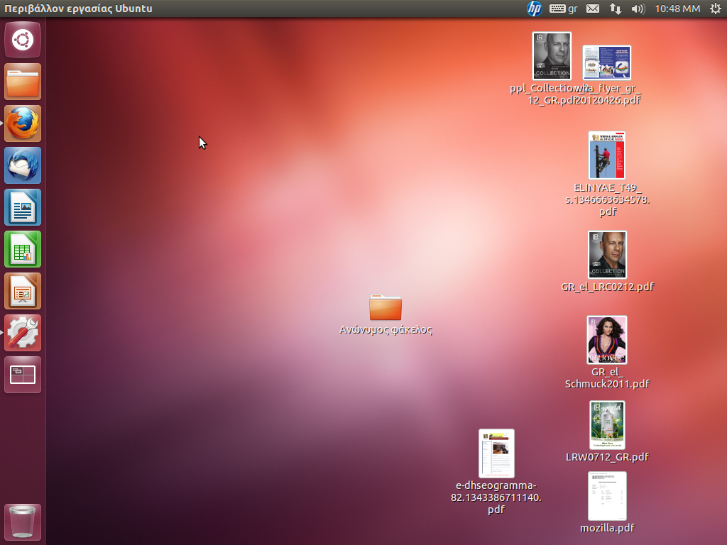The width and height of the screenshot is (727, 545).
Task: Select mozilla.pdf file on the desktop
Action: coord(607,496)
